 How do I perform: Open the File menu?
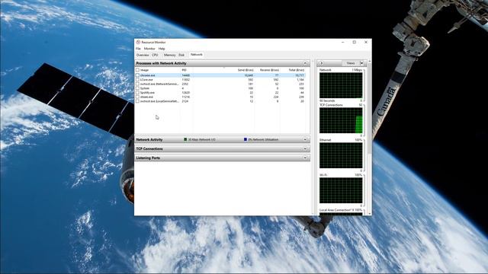tap(138, 49)
